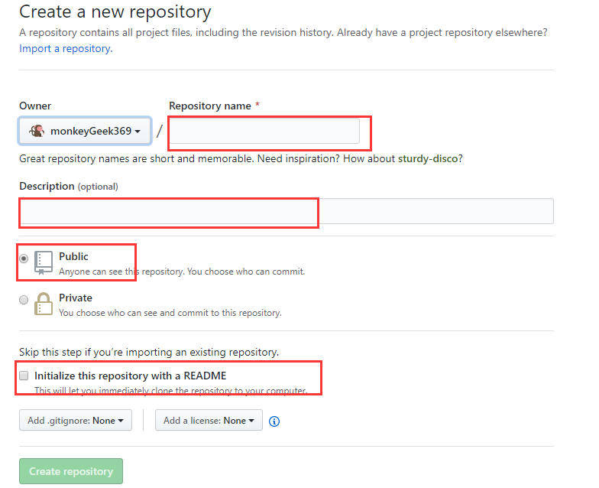Click the Private repository lock icon

pos(44,304)
